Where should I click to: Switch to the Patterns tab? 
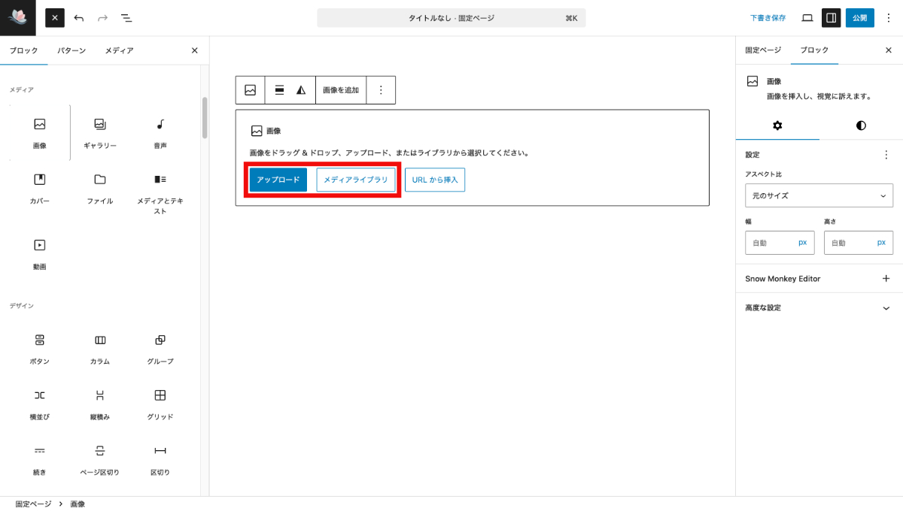tap(71, 50)
